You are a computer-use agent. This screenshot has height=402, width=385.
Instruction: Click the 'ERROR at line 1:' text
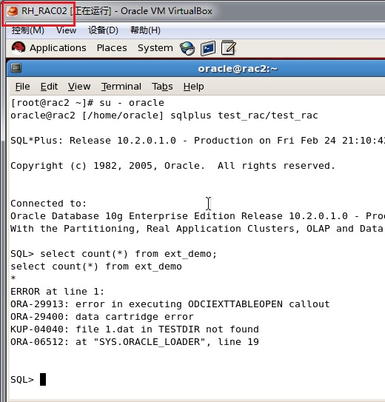[57, 292]
